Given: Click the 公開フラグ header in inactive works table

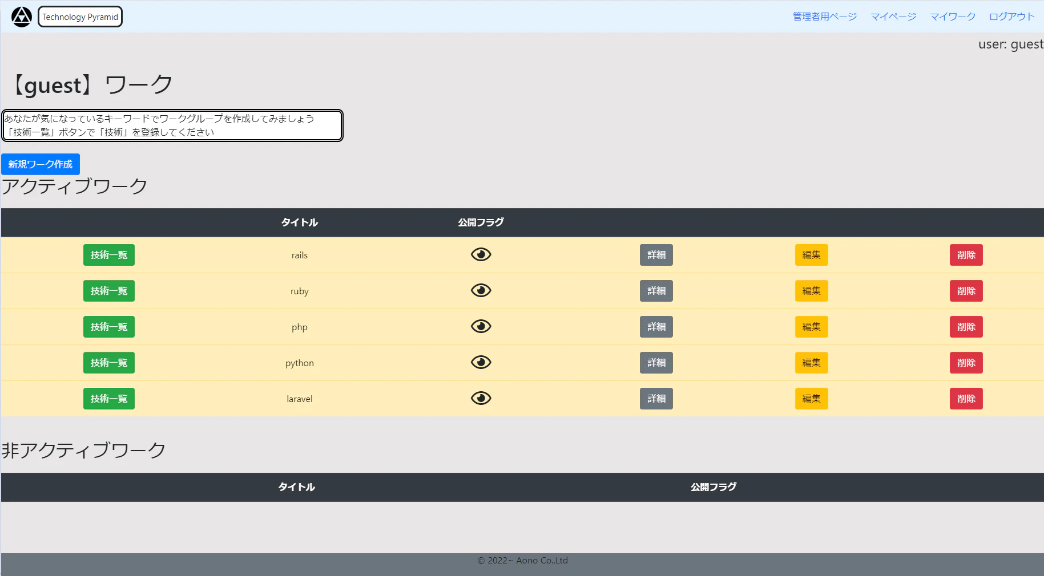Looking at the screenshot, I should (714, 487).
